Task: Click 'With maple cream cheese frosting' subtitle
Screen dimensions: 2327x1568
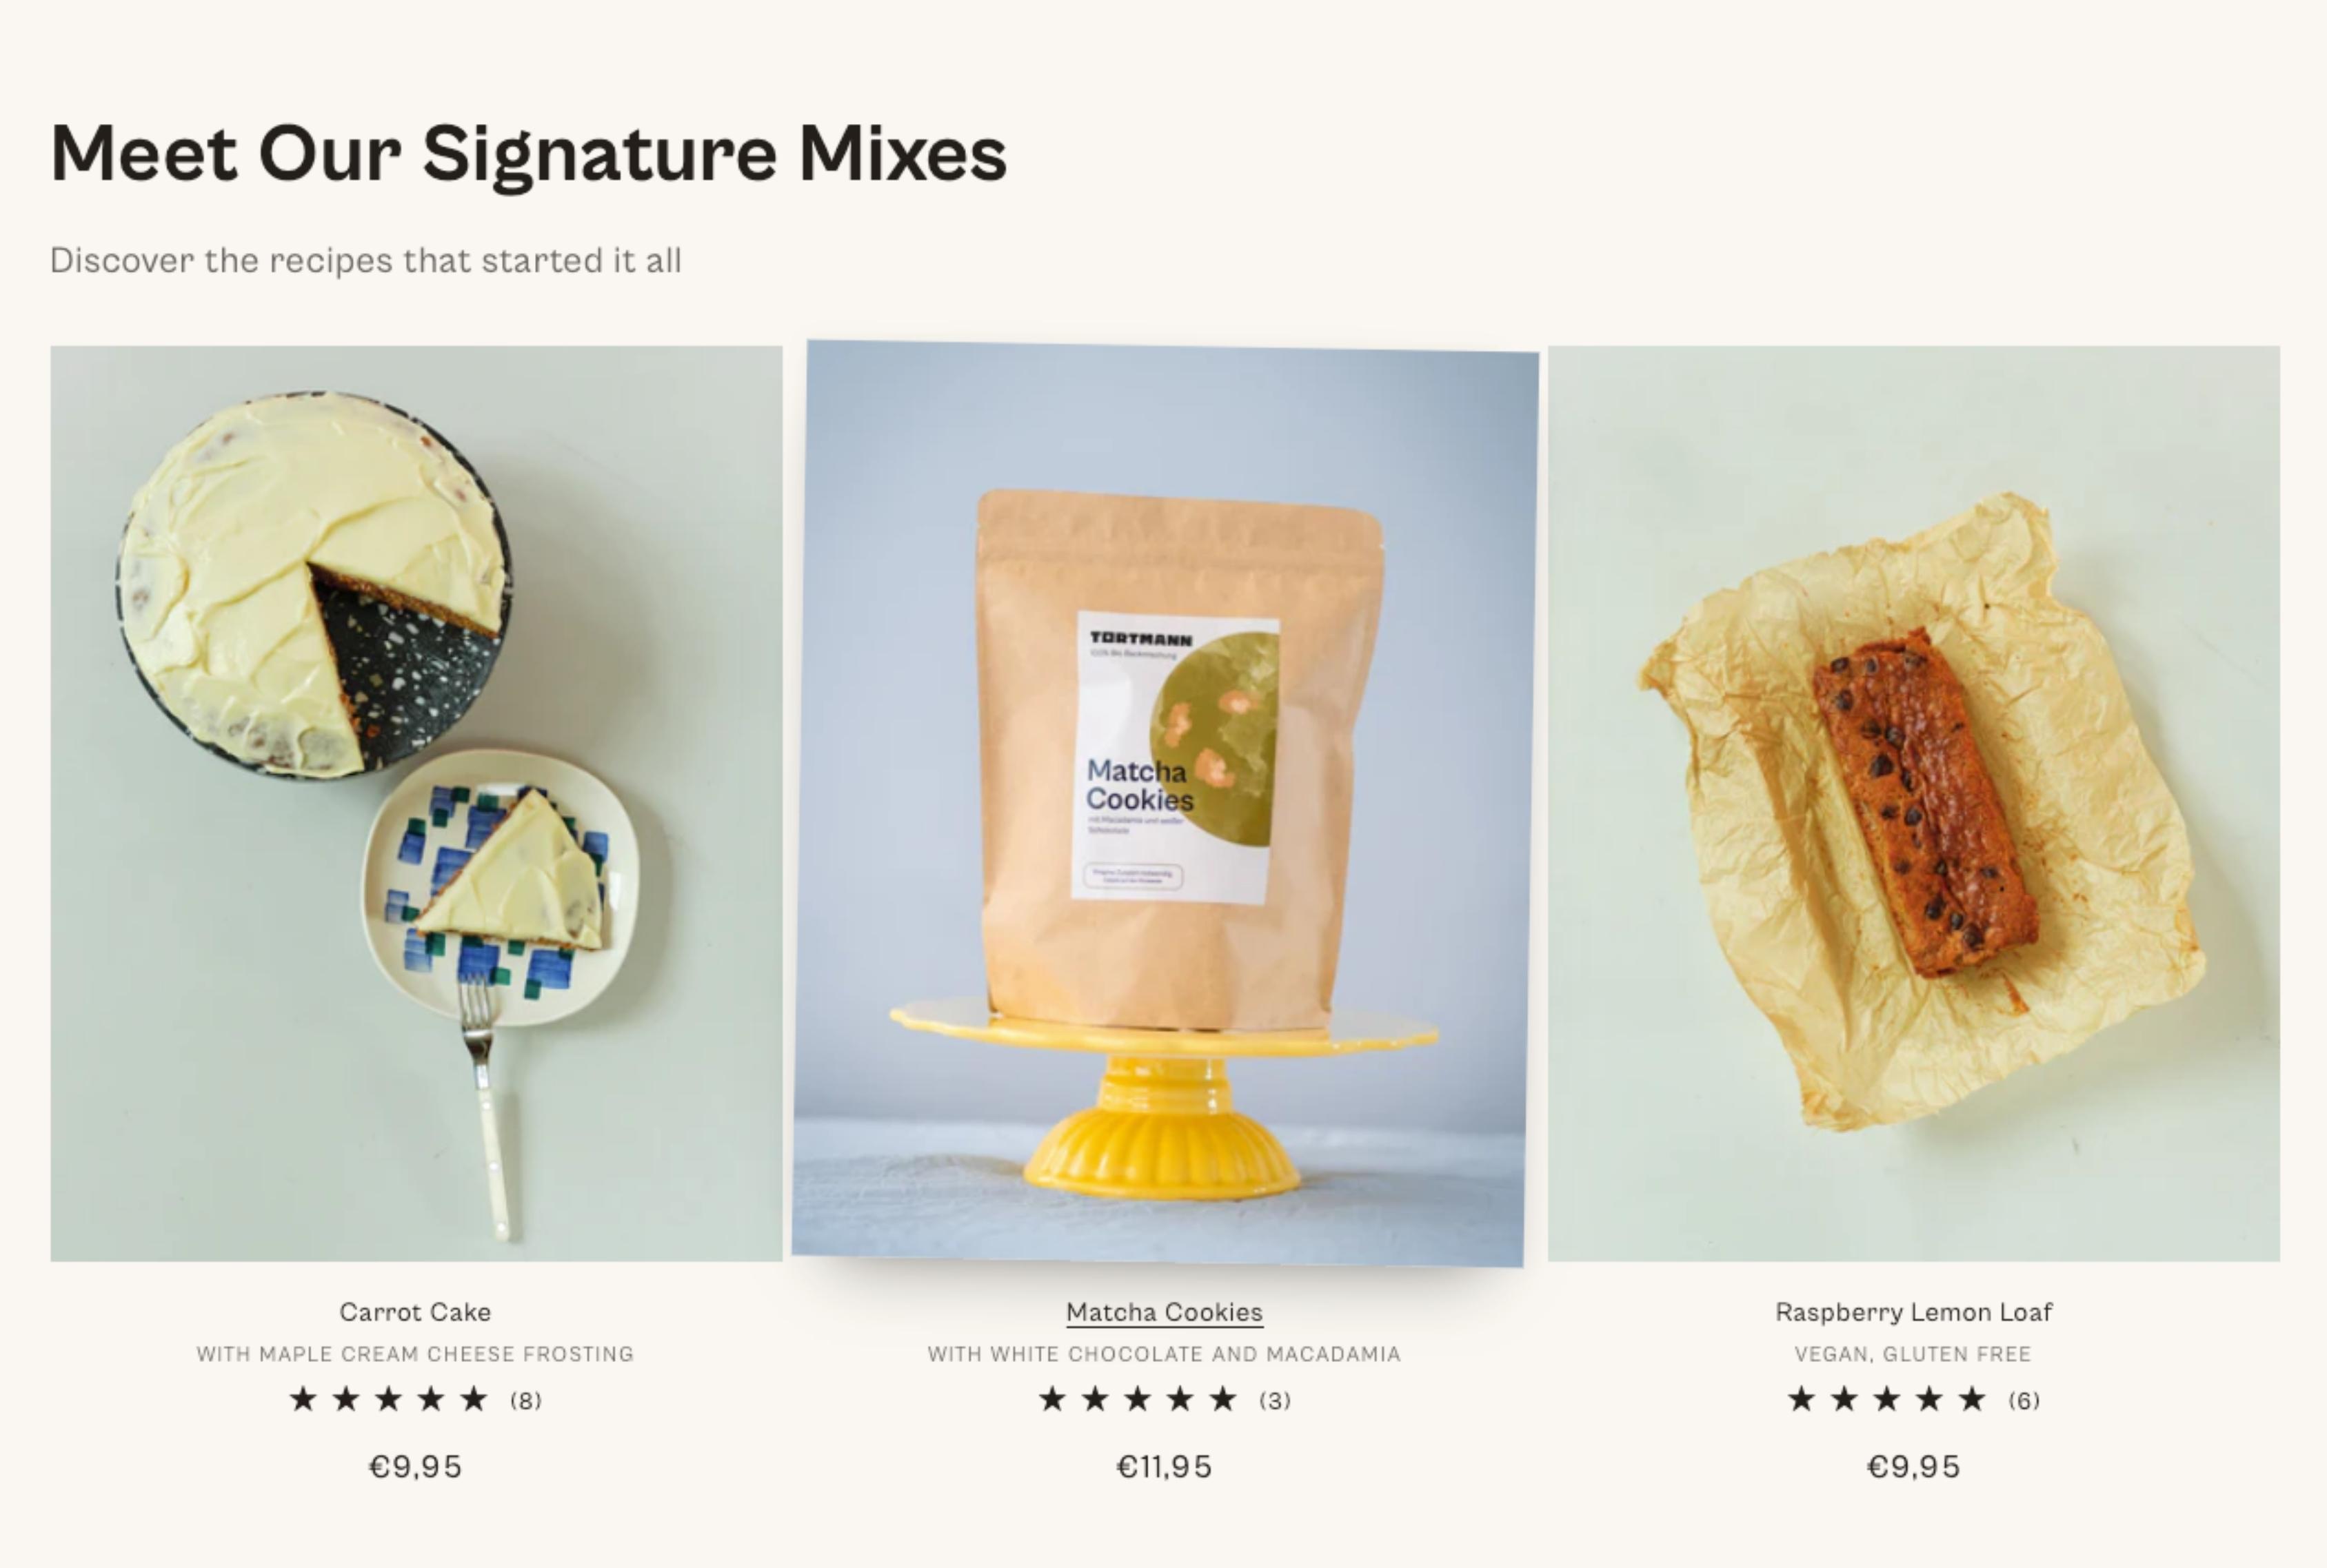Action: coord(415,1354)
